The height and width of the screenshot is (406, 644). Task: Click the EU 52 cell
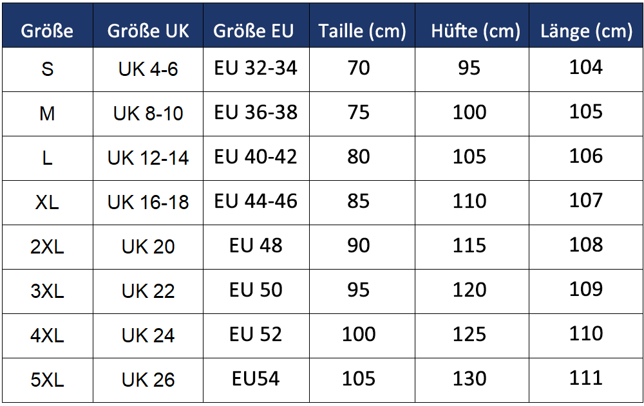(256, 334)
